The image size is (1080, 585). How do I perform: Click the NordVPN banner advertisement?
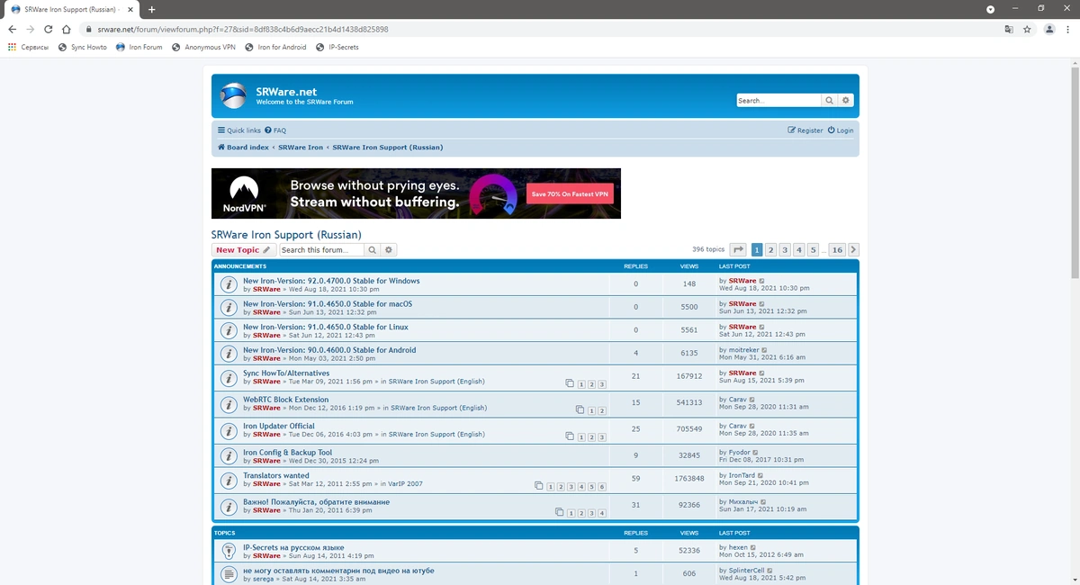(416, 193)
